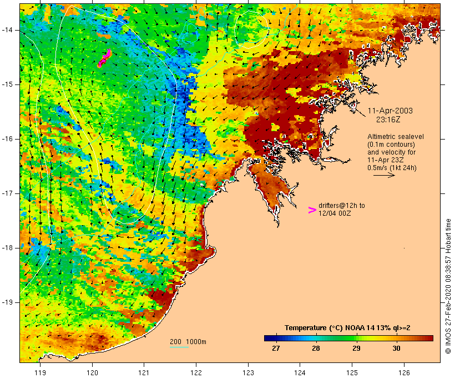Click the longitude label 120
Viewport: 455px width, 378px height.
[x=92, y=372]
